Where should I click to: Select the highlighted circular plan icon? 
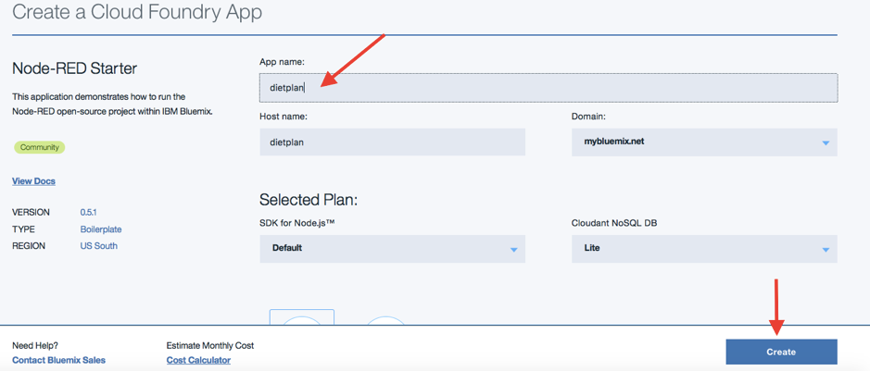coord(302,317)
